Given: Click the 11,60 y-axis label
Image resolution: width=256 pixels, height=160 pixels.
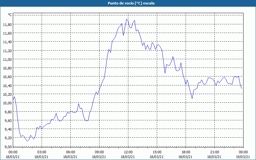Looking at the screenshot, I should click(7, 33).
